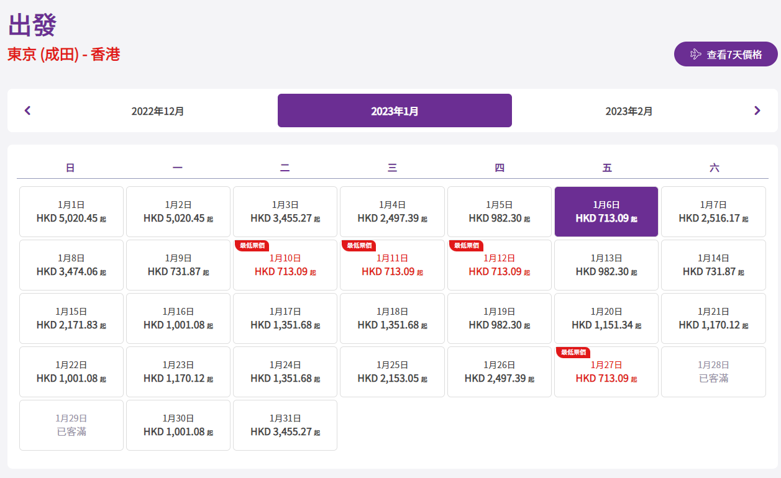Click the previous month left arrow

click(27, 110)
